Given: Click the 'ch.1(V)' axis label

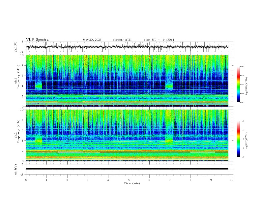Looking at the screenshot, I should click(x=16, y=47).
